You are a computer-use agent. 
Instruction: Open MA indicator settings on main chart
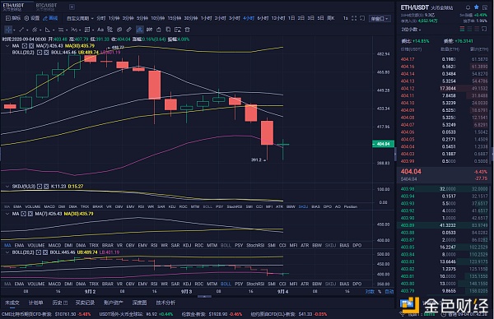(25, 46)
